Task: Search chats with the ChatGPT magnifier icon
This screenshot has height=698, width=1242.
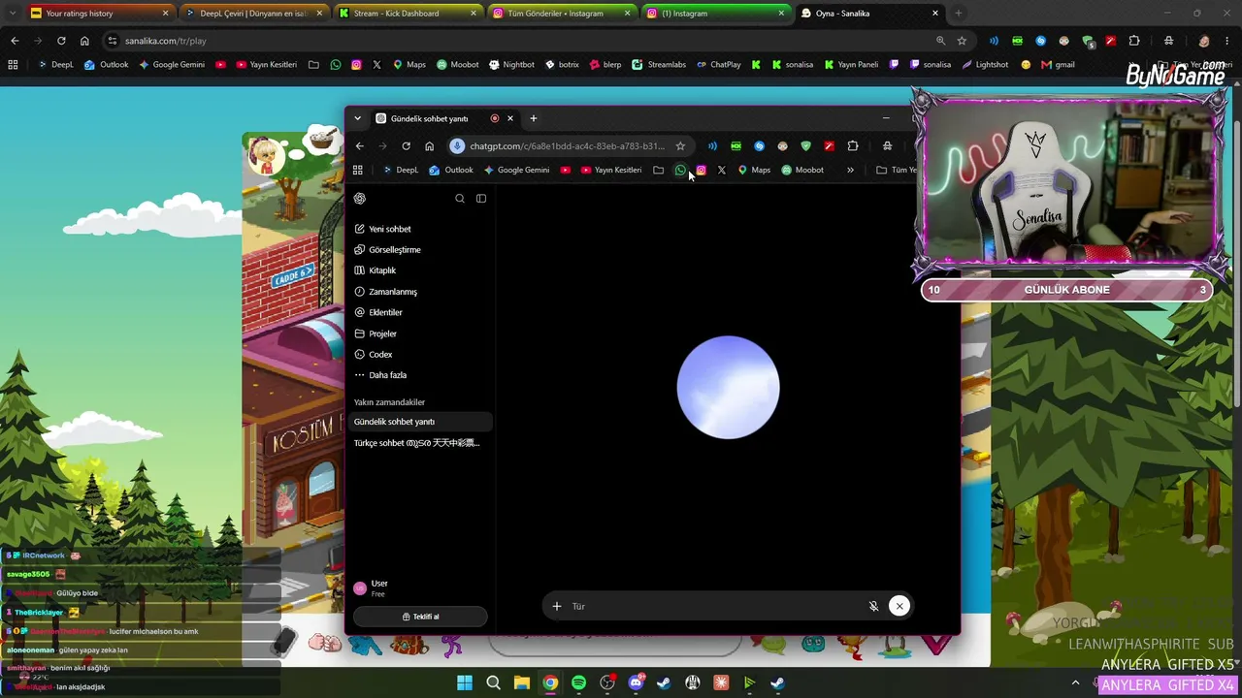Action: point(460,199)
